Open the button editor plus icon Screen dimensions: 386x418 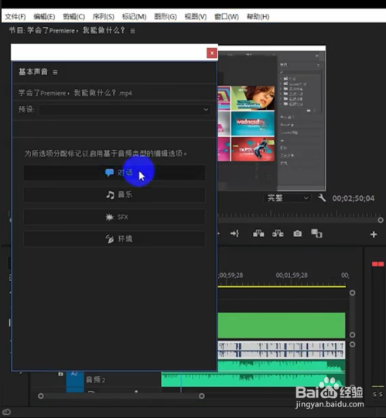coord(374,235)
